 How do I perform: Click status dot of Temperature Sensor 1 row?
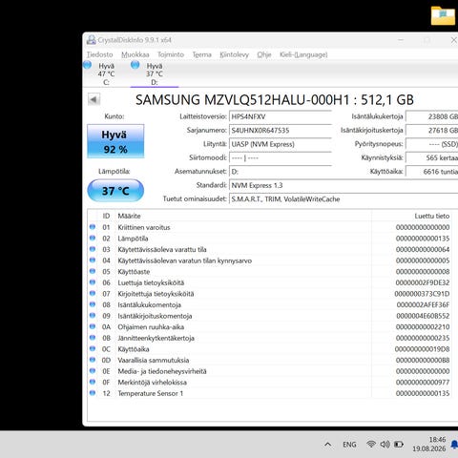coord(93,393)
